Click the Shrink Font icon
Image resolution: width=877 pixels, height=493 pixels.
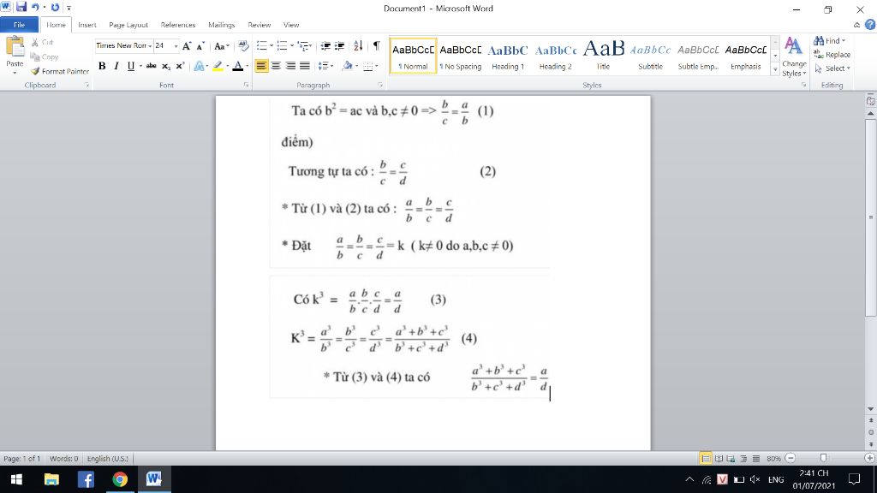(x=200, y=46)
